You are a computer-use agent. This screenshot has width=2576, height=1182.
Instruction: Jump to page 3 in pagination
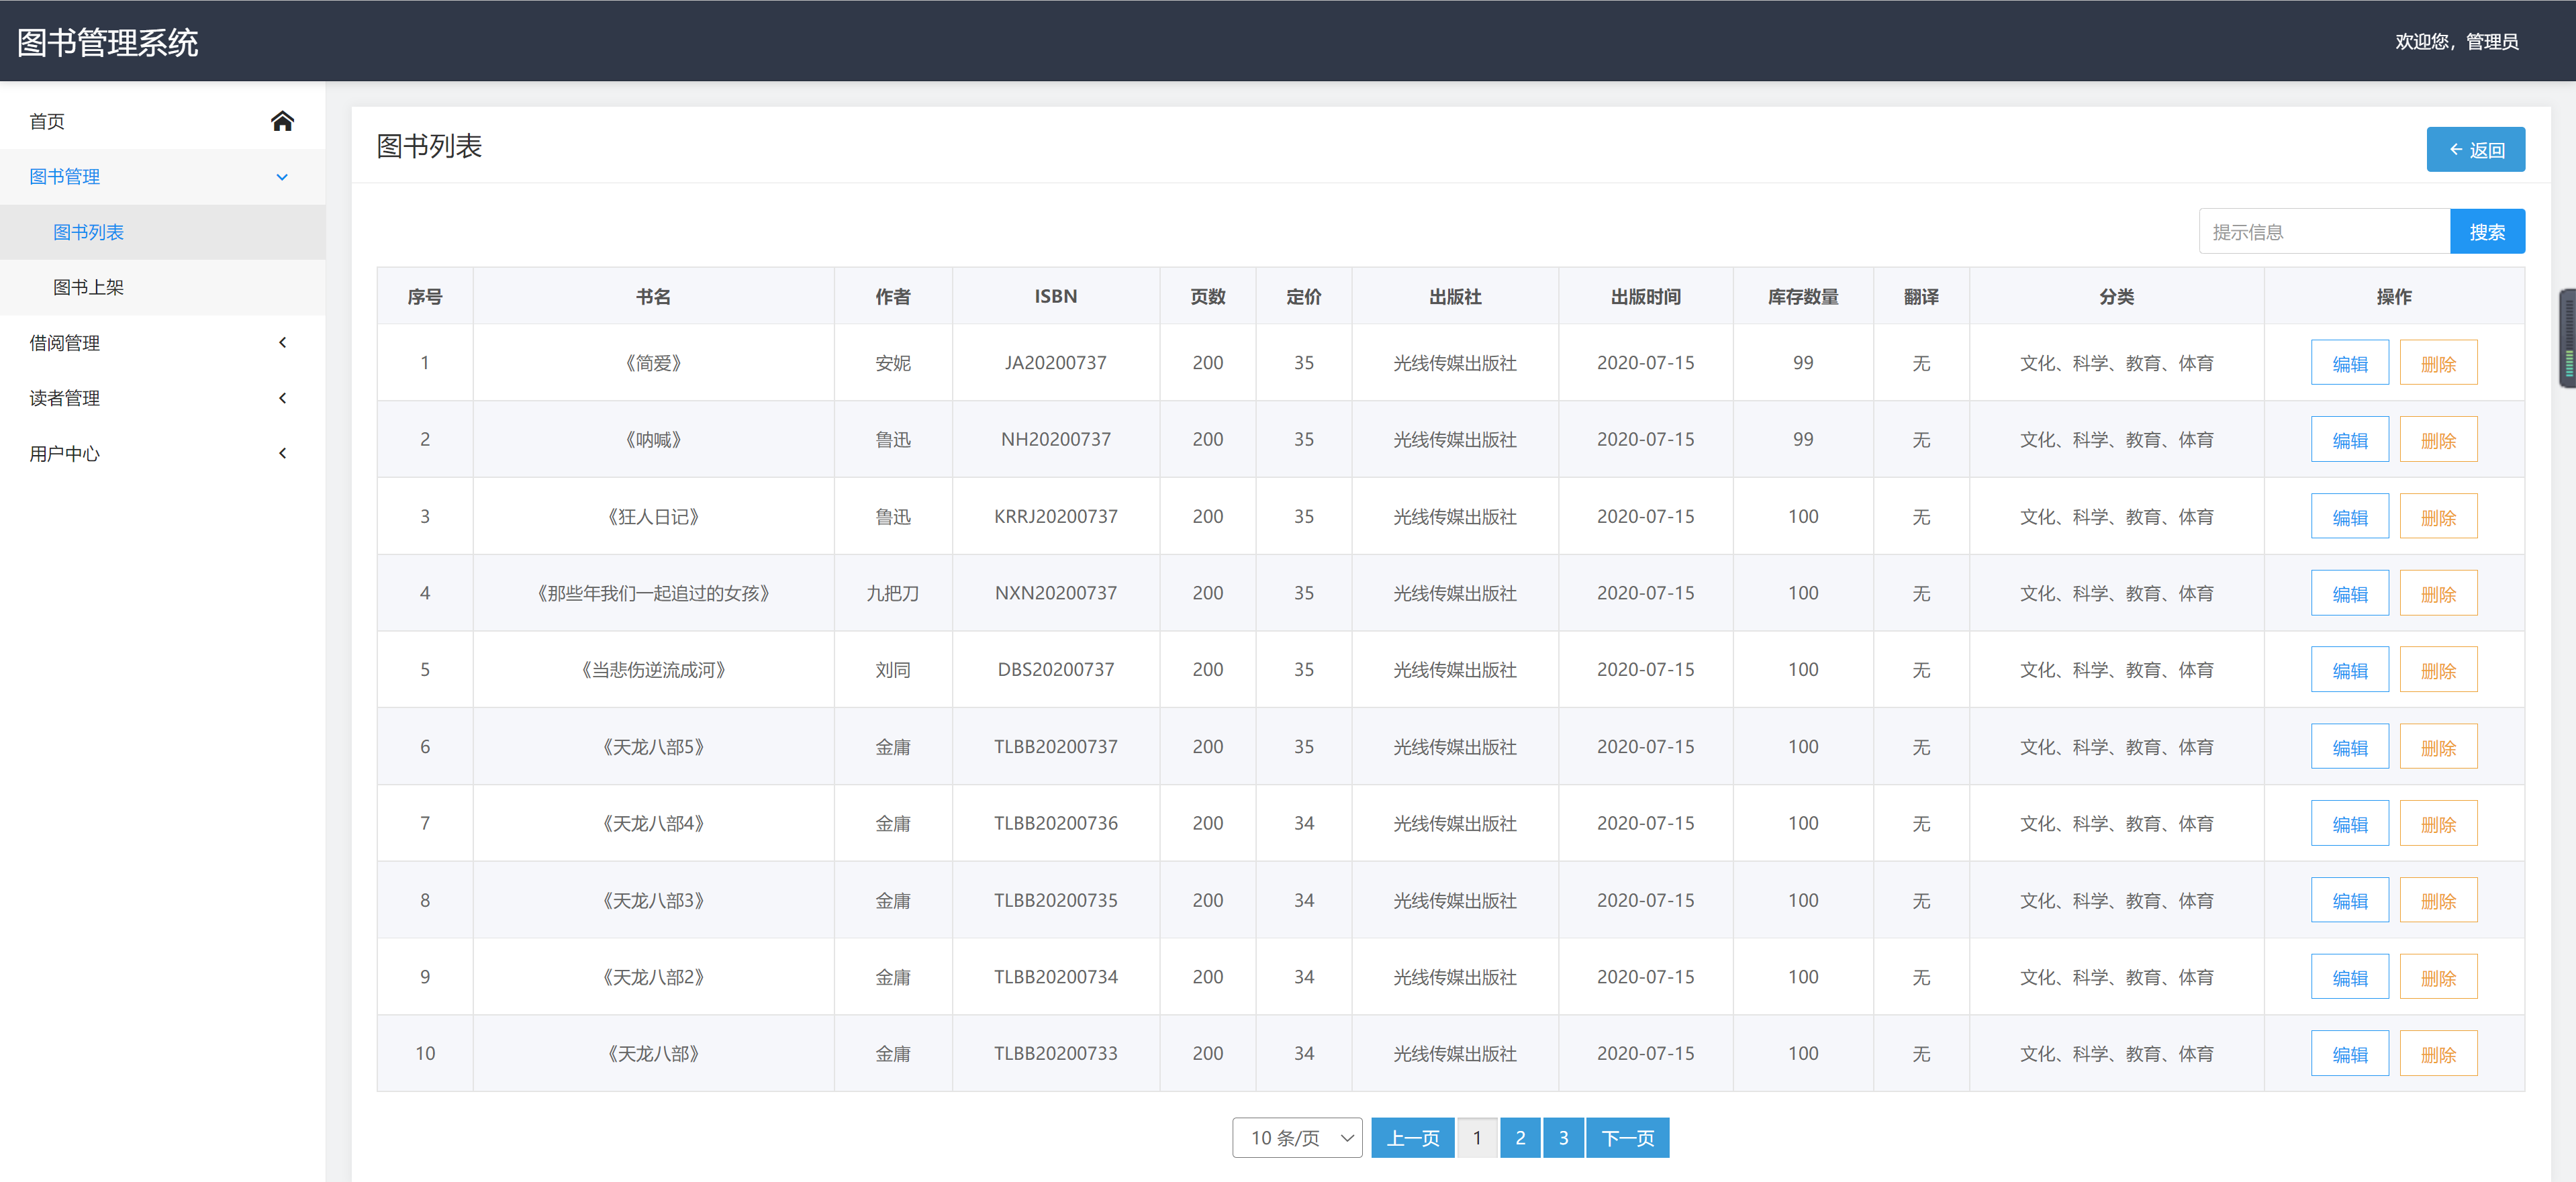click(1563, 1138)
